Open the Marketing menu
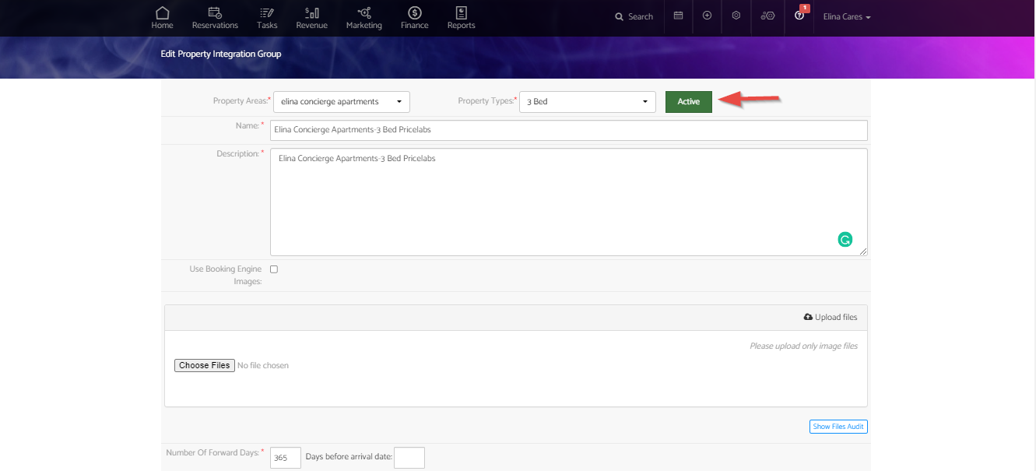 (x=363, y=17)
